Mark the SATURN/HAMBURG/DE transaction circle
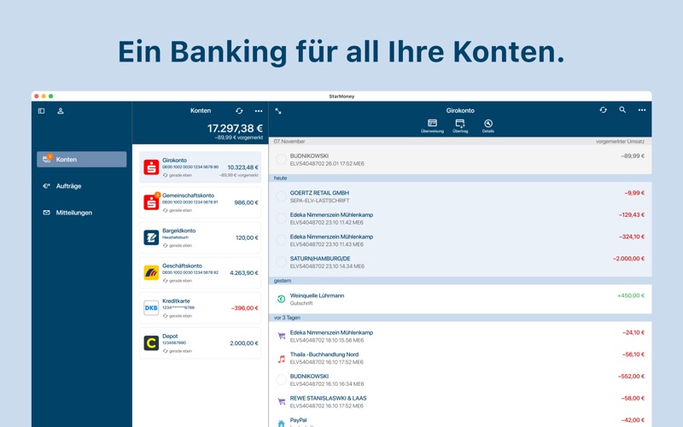683x427 pixels. (282, 262)
